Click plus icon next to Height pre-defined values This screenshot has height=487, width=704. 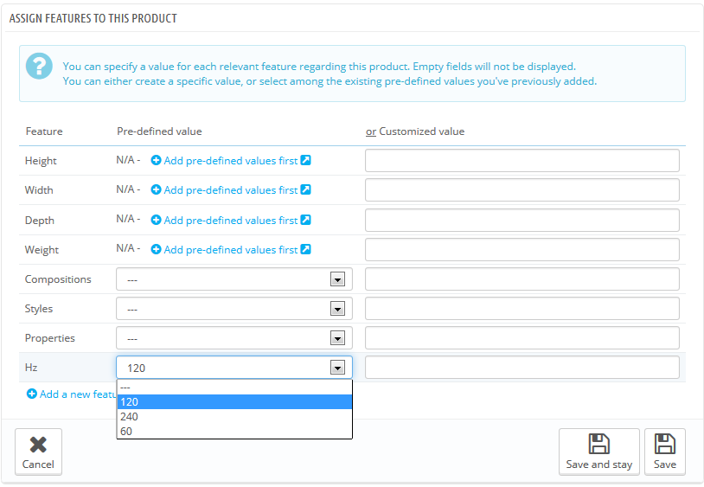coord(157,160)
